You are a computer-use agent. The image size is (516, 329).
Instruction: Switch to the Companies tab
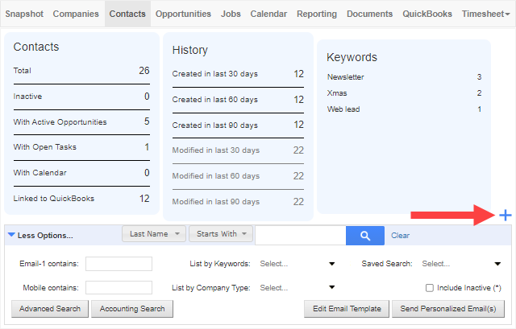(76, 14)
